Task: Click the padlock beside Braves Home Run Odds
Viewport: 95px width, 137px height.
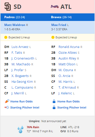Action: [x=54, y=101]
